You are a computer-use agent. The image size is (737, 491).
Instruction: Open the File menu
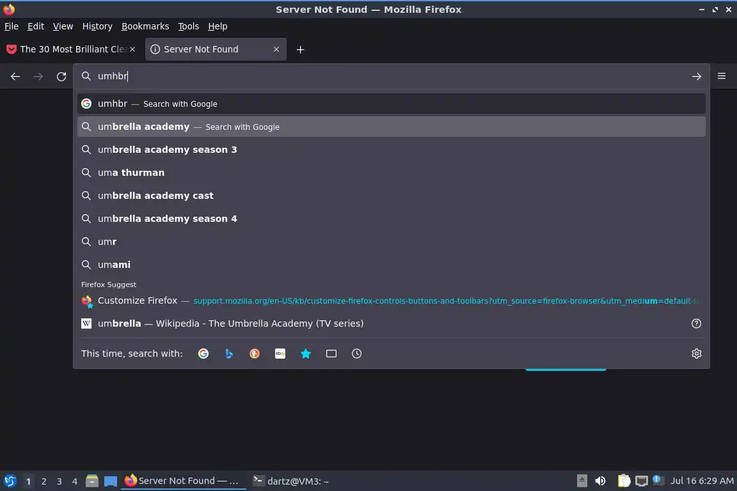point(12,26)
